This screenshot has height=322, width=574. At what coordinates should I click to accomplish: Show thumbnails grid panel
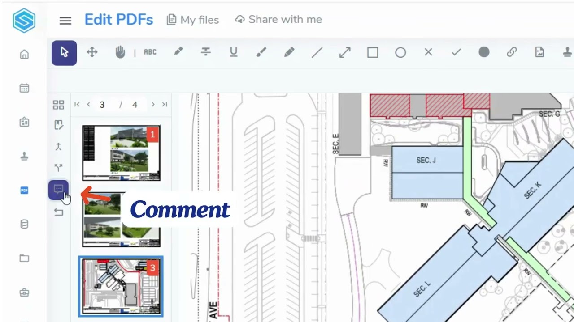tap(58, 105)
